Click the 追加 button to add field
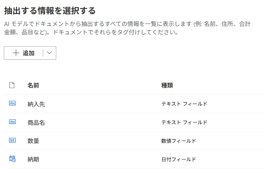 click(24, 53)
